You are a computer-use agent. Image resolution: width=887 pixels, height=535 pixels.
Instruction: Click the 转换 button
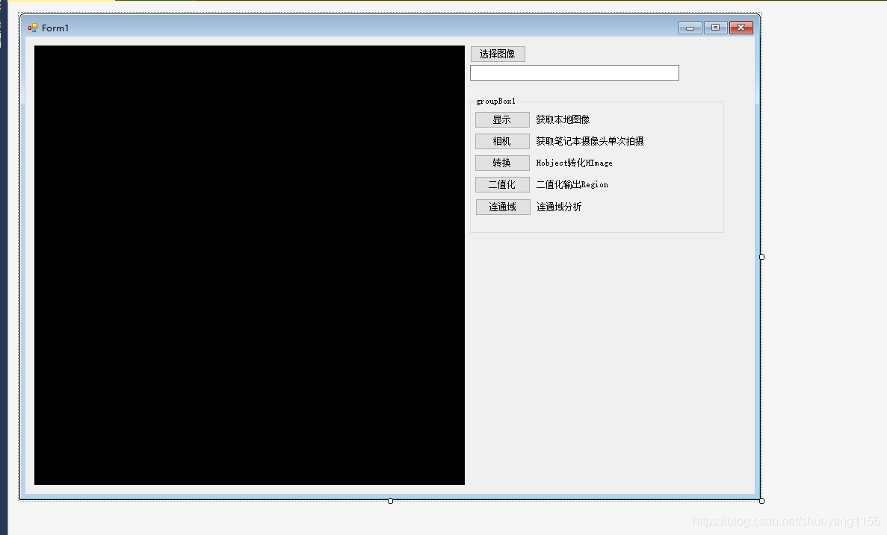(x=502, y=163)
